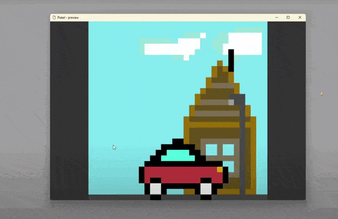Viewport: 338px width, 219px height.
Task: Click the small orange dot on the desktop
Action: [x=322, y=94]
